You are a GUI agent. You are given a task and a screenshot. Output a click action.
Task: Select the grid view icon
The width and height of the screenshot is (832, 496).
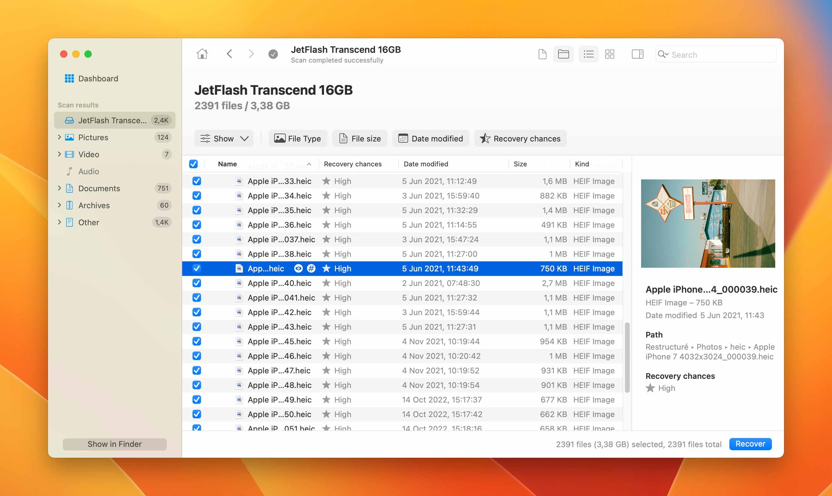(611, 54)
